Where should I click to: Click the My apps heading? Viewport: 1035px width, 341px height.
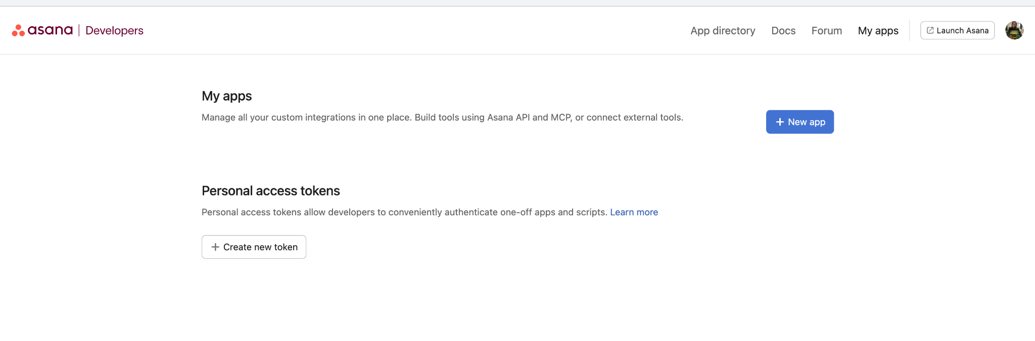226,96
